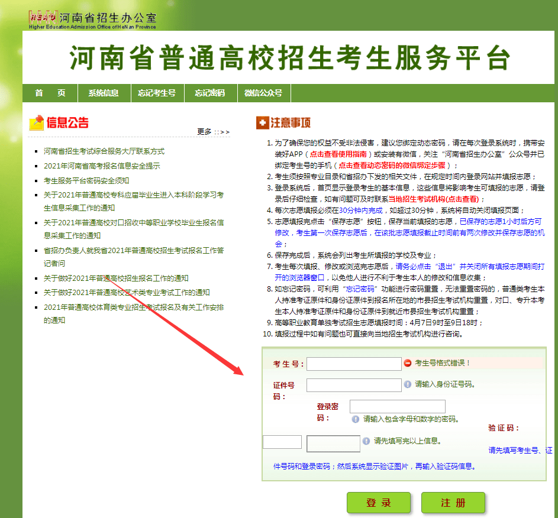
Task: Open the 艺术类专业考试工作 notice
Action: pyautogui.click(x=127, y=292)
